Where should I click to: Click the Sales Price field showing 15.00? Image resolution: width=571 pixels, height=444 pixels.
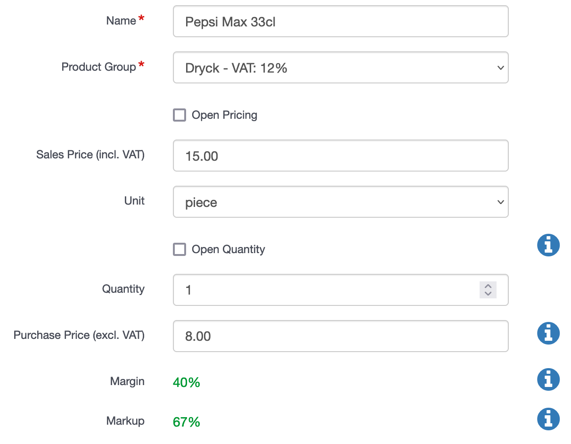(341, 156)
